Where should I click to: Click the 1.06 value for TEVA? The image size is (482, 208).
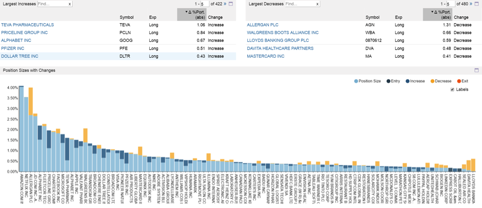pos(201,25)
